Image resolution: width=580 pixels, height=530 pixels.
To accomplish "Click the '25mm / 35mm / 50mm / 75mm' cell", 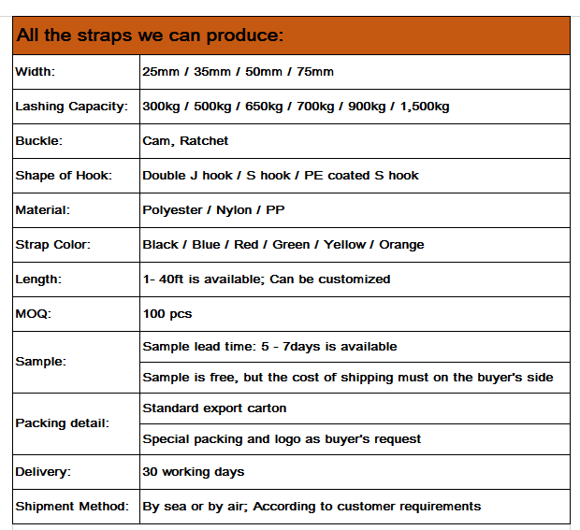I will click(x=355, y=72).
